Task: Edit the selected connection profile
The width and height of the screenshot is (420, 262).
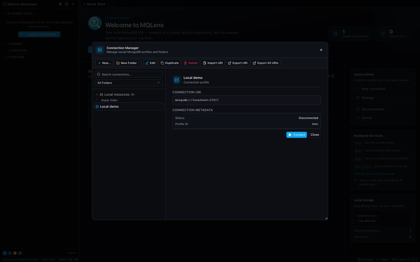Action: pyautogui.click(x=150, y=63)
